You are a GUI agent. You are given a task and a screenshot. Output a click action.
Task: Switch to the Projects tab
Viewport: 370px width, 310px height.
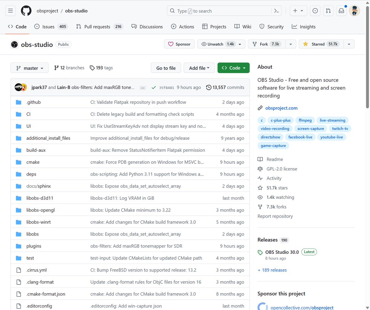click(214, 27)
